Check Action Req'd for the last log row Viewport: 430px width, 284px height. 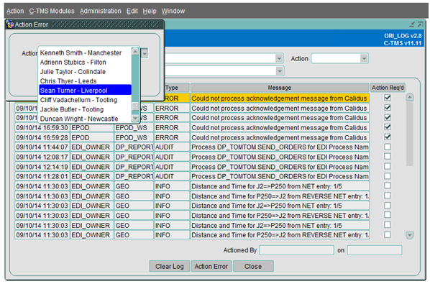[x=388, y=234]
